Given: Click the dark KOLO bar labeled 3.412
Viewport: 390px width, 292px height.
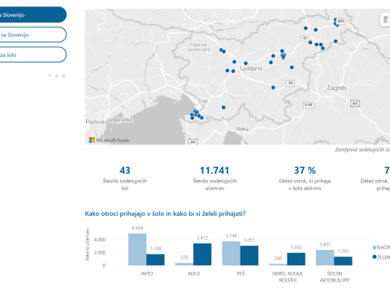Looking at the screenshot, I should point(202,254).
